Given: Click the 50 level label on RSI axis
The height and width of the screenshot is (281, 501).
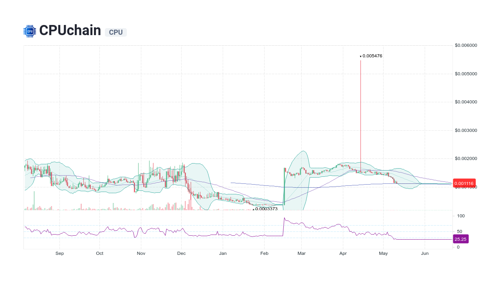Looking at the screenshot, I should click(460, 231).
